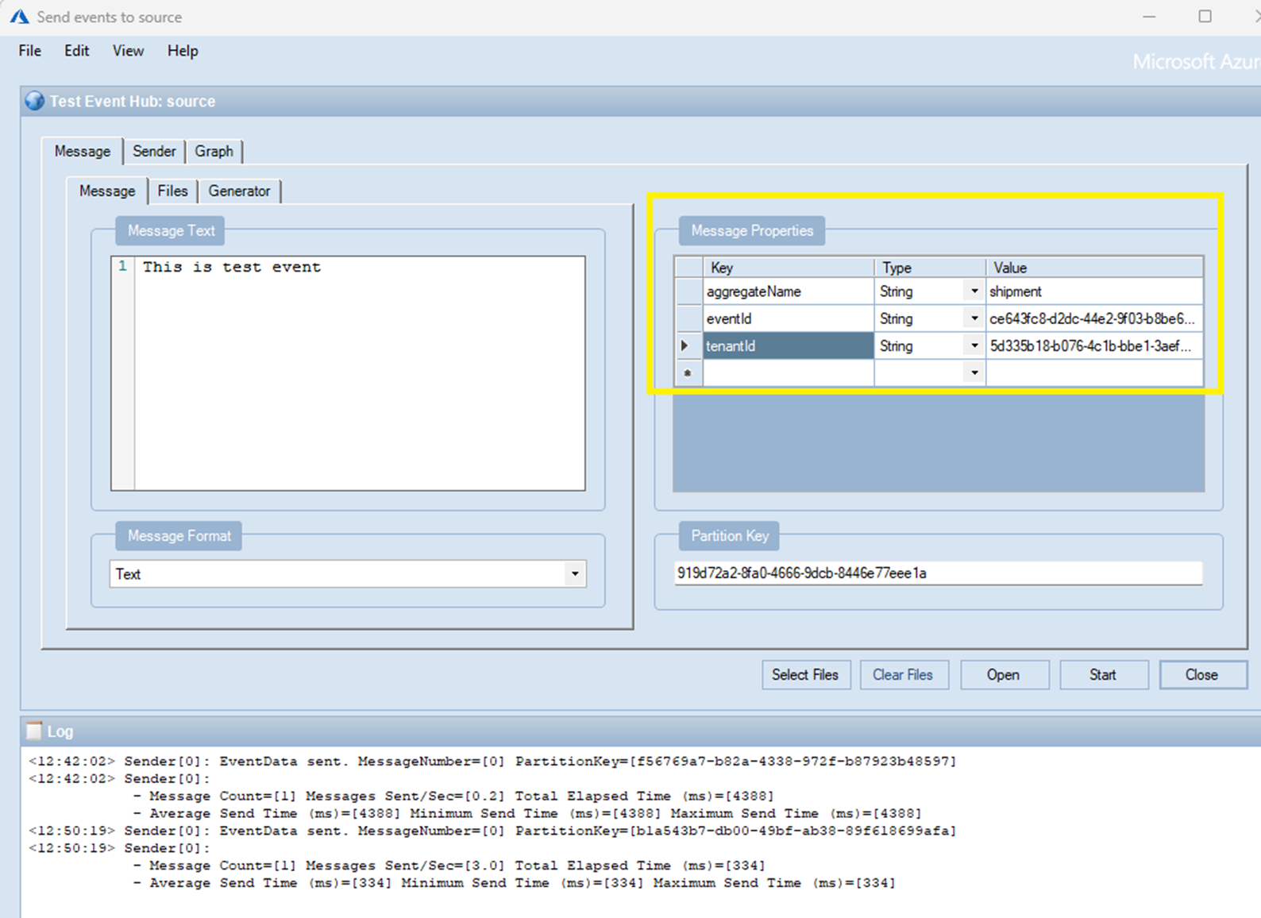Viewport: 1261px width, 918px height.
Task: Click the shipment value cell
Action: 1095,291
